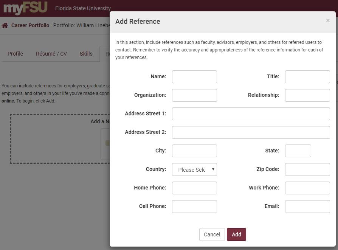Click the myFSU logo

click(x=25, y=8)
